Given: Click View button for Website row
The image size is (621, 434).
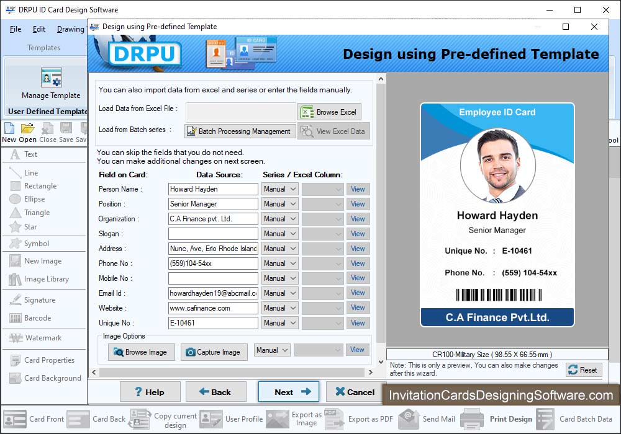Looking at the screenshot, I should tap(358, 308).
